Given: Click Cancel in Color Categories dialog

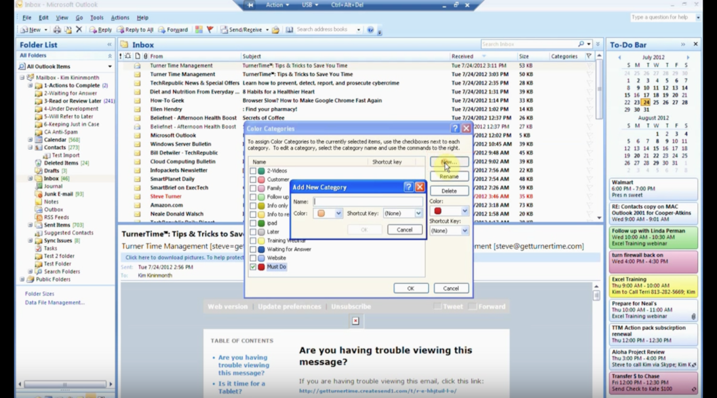Looking at the screenshot, I should pyautogui.click(x=450, y=288).
